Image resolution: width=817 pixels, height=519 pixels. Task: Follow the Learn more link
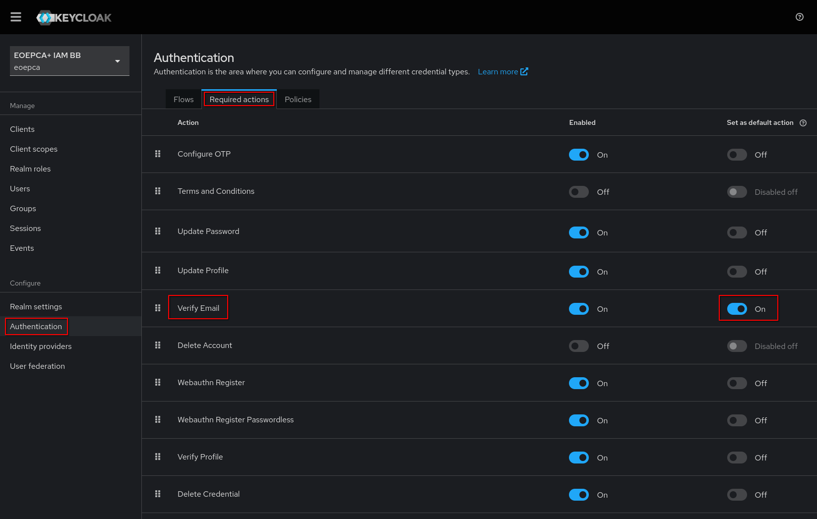[x=503, y=71]
